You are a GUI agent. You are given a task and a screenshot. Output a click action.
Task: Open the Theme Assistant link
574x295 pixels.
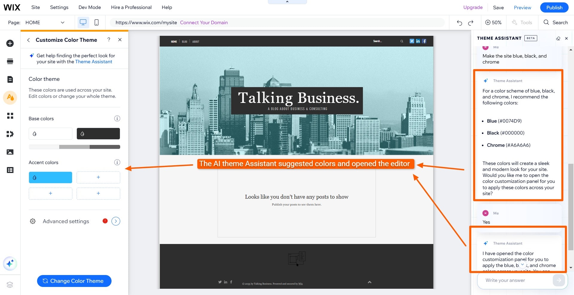94,62
